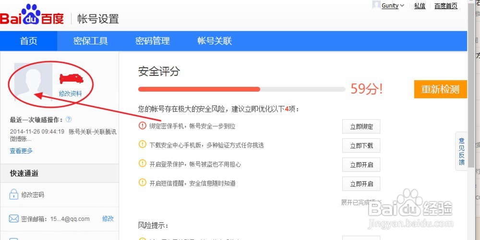Screen dimensions: 480x240
Task: Click the profile avatar picture
Action: click(33, 82)
